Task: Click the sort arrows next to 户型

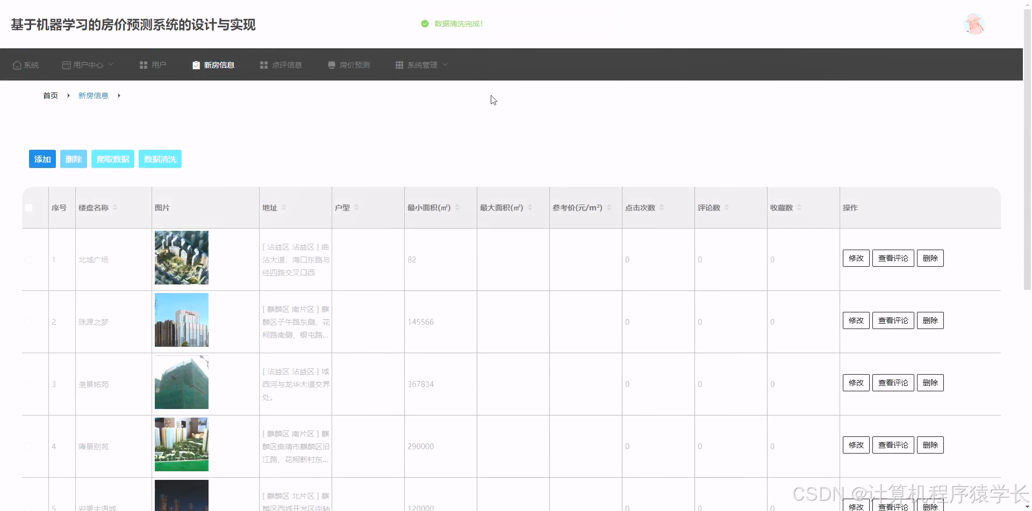Action: (x=356, y=208)
